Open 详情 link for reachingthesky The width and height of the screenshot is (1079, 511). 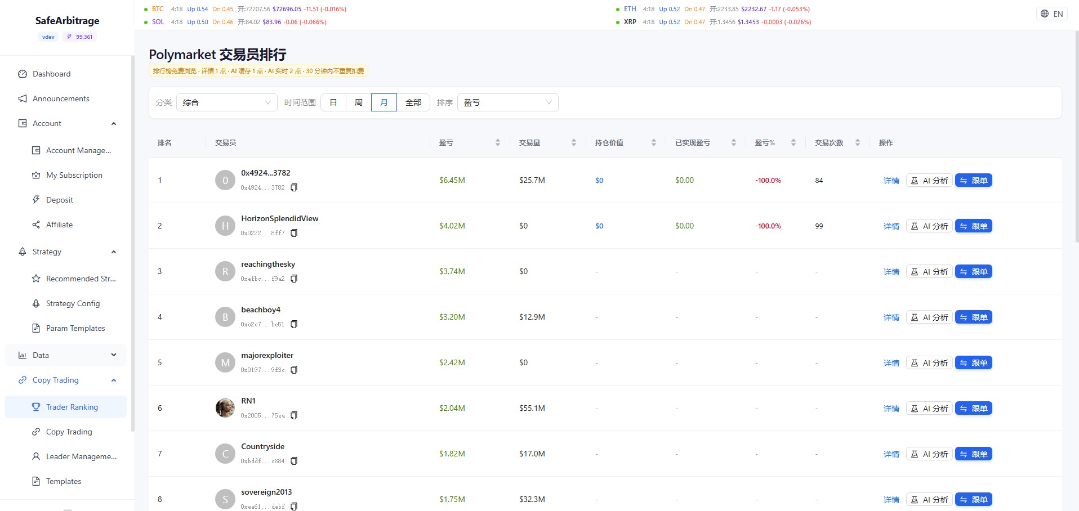[891, 272]
